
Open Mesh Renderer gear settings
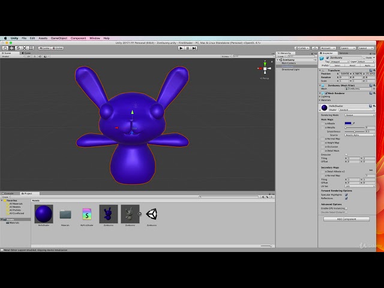(x=374, y=94)
